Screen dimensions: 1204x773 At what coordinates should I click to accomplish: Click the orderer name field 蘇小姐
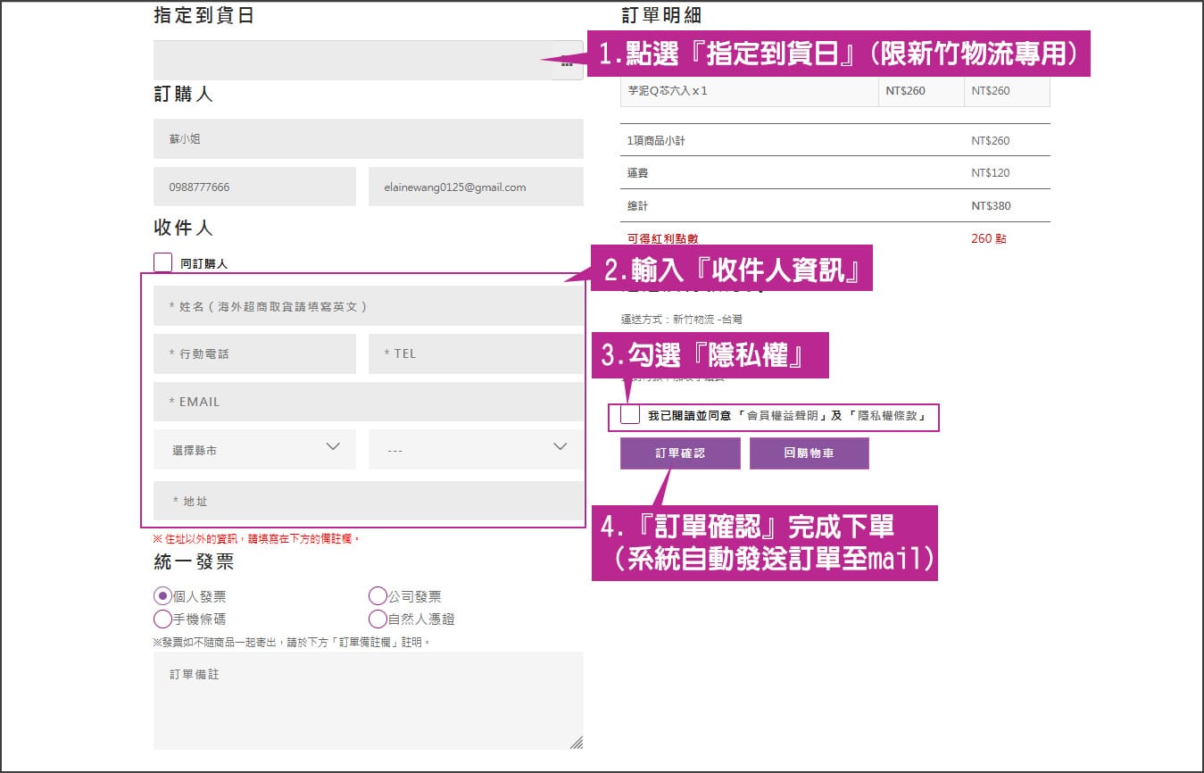tap(369, 139)
